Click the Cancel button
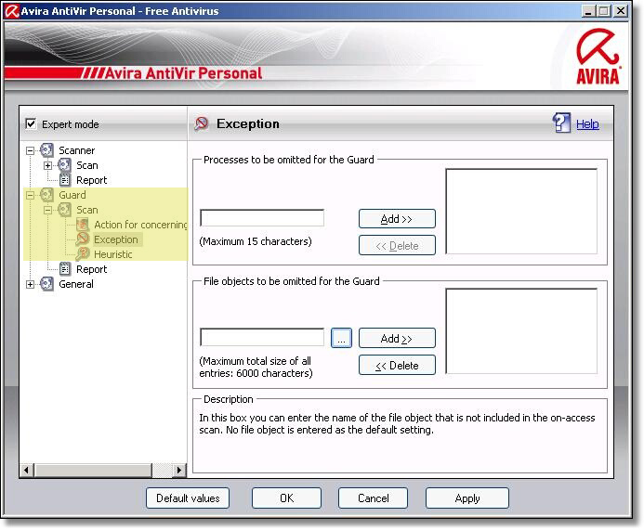 click(373, 498)
